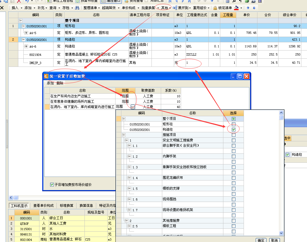Check the 现场围挡 checkbox
Image resolution: width=307 pixels, height=242 pixels.
tap(233, 199)
